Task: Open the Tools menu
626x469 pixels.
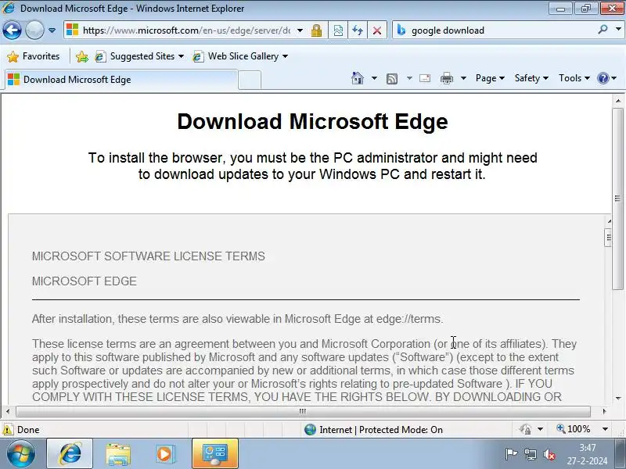Action: (574, 78)
